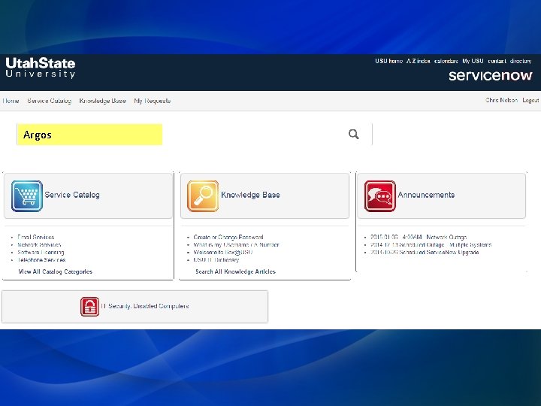Click the Chris Nelson user name

(501, 100)
